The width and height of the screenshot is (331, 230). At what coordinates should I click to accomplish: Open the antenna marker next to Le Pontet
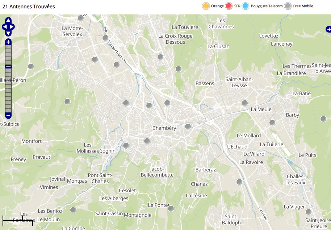171,209
